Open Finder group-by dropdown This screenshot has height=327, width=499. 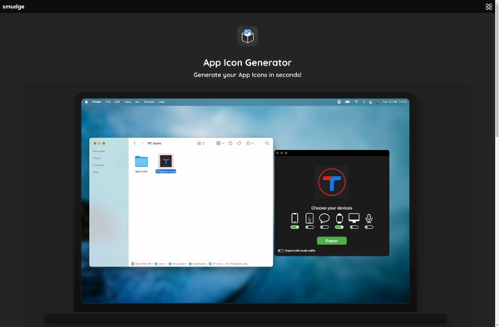pos(220,144)
